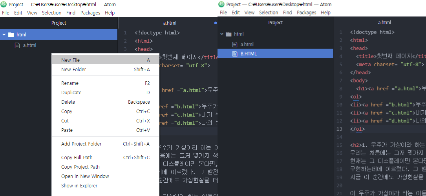This screenshot has width=426, height=196.
Task: Click line number 9 in right editor gutter
Action: point(341,97)
